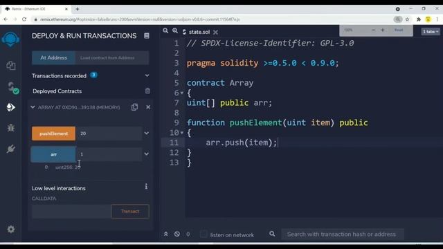The image size is (443, 249).
Task: Bookmark this page star icon
Action: click(x=407, y=19)
